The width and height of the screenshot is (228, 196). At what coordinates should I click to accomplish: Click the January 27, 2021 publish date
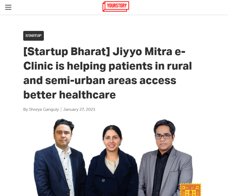[79, 109]
